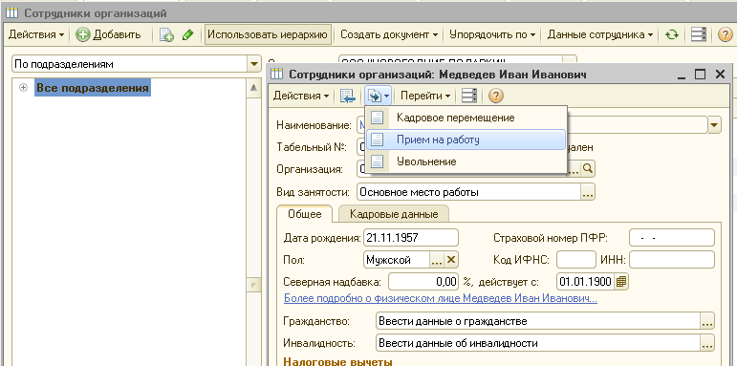Expand the Все подразделения tree node
This screenshot has height=366, width=737.
pyautogui.click(x=24, y=88)
